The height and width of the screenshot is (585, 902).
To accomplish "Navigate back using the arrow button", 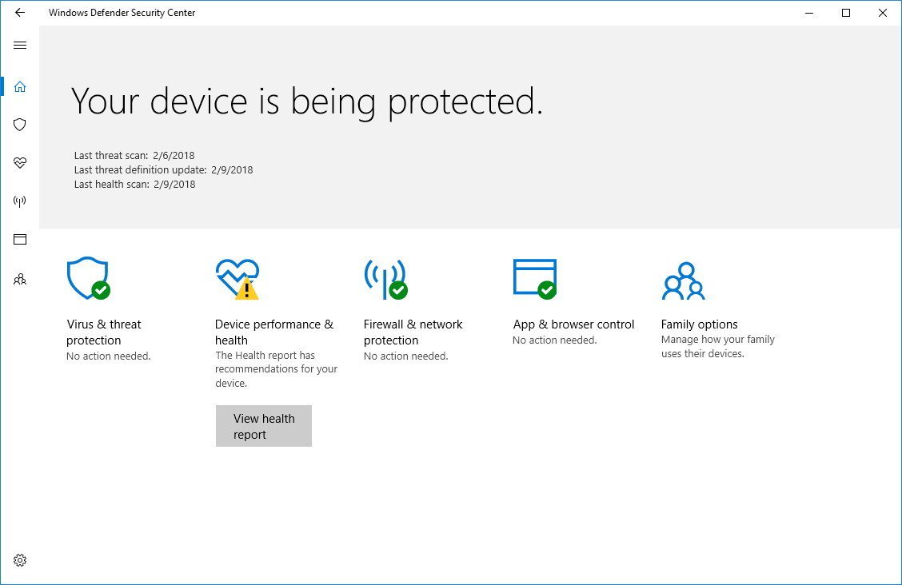I will 19,12.
